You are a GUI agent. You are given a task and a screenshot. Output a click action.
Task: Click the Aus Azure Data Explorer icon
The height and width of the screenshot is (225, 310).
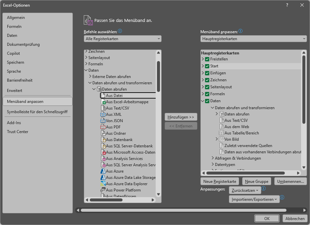coord(103,184)
